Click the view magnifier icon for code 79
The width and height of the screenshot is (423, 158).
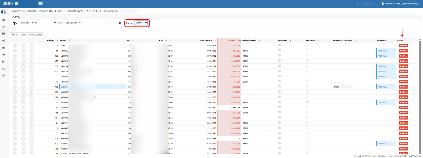(x=15, y=46)
